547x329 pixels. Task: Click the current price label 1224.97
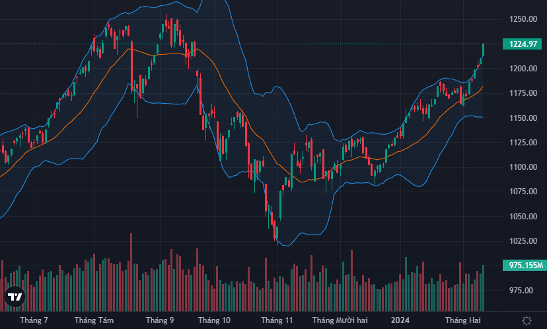tap(522, 44)
